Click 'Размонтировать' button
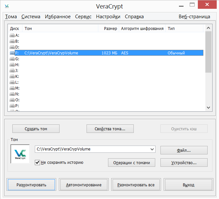The image size is (219, 199). click(x=32, y=185)
